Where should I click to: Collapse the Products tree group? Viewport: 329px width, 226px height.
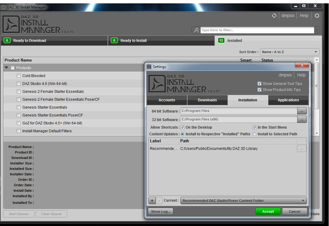pos(6,67)
